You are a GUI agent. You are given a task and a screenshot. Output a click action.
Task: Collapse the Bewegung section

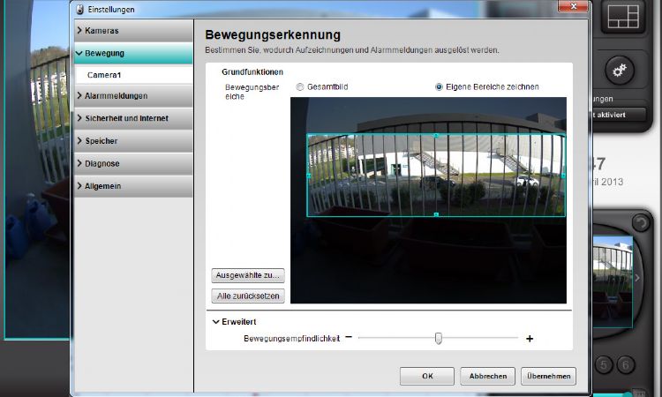click(132, 53)
